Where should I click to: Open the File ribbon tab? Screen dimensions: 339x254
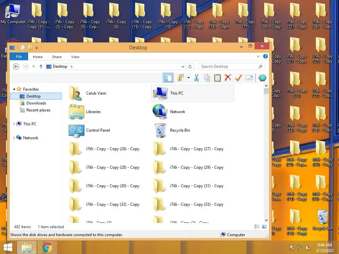point(19,57)
